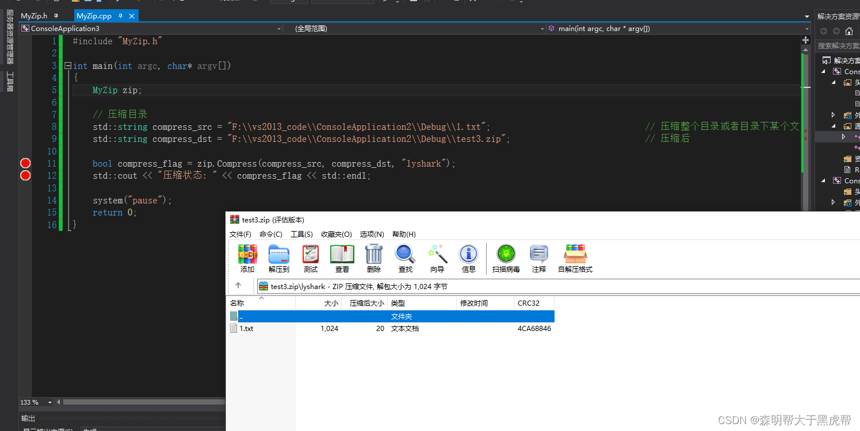Sort WinRAR list by 名称 column

261,303
